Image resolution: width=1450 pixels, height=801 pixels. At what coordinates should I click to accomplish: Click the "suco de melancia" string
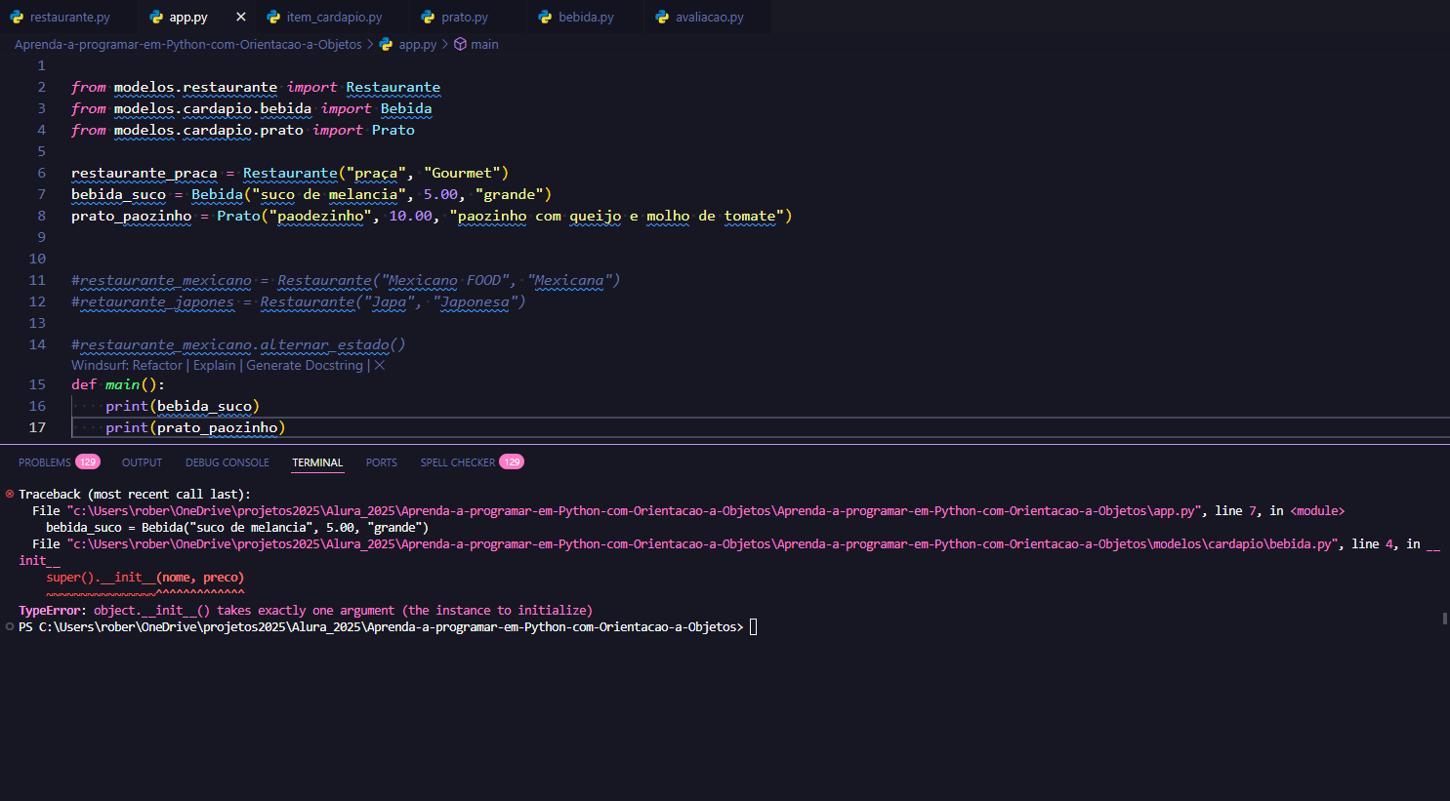tap(329, 194)
